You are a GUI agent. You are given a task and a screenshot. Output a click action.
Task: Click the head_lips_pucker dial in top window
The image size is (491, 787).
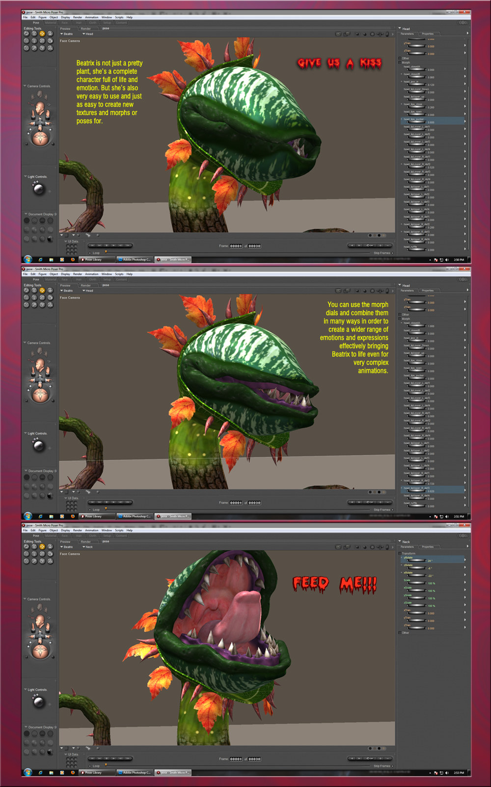(x=416, y=122)
